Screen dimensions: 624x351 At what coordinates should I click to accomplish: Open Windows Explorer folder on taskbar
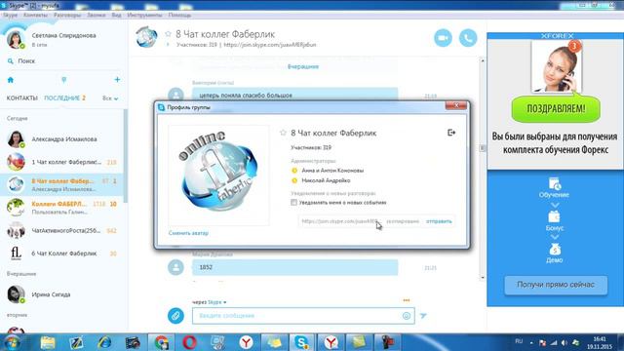pyautogui.click(x=48, y=342)
